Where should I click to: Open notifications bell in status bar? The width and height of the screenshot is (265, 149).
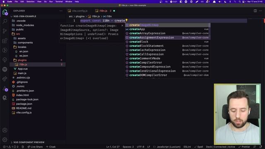tap(260, 147)
